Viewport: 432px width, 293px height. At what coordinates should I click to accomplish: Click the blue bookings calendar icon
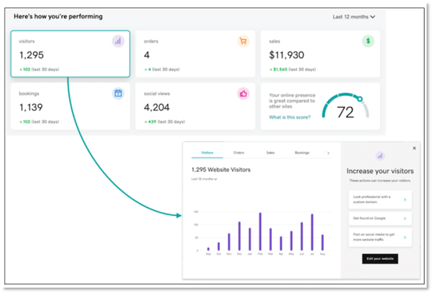pos(118,94)
